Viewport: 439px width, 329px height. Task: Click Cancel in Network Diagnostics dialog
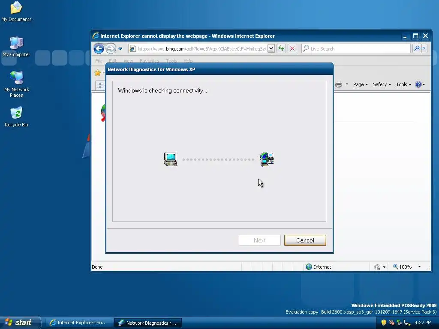(305, 240)
